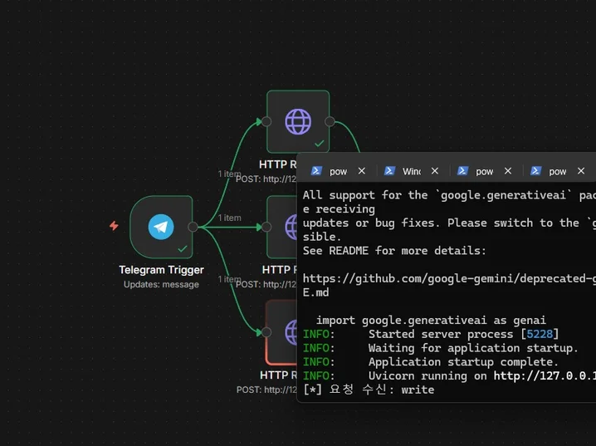Switch to the 'Wind' terminal tab
This screenshot has width=596, height=446.
coord(411,171)
